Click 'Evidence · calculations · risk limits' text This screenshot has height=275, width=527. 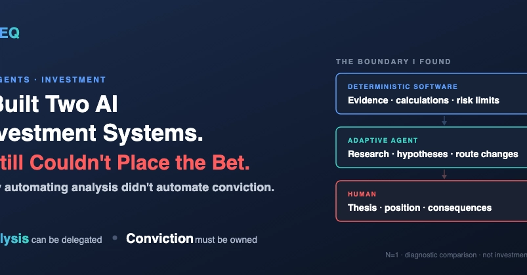pos(423,100)
